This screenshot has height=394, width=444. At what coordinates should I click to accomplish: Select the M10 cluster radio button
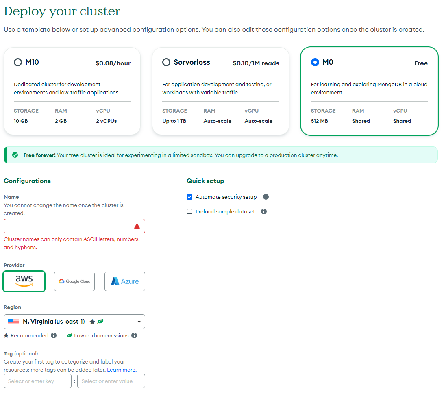pyautogui.click(x=18, y=62)
